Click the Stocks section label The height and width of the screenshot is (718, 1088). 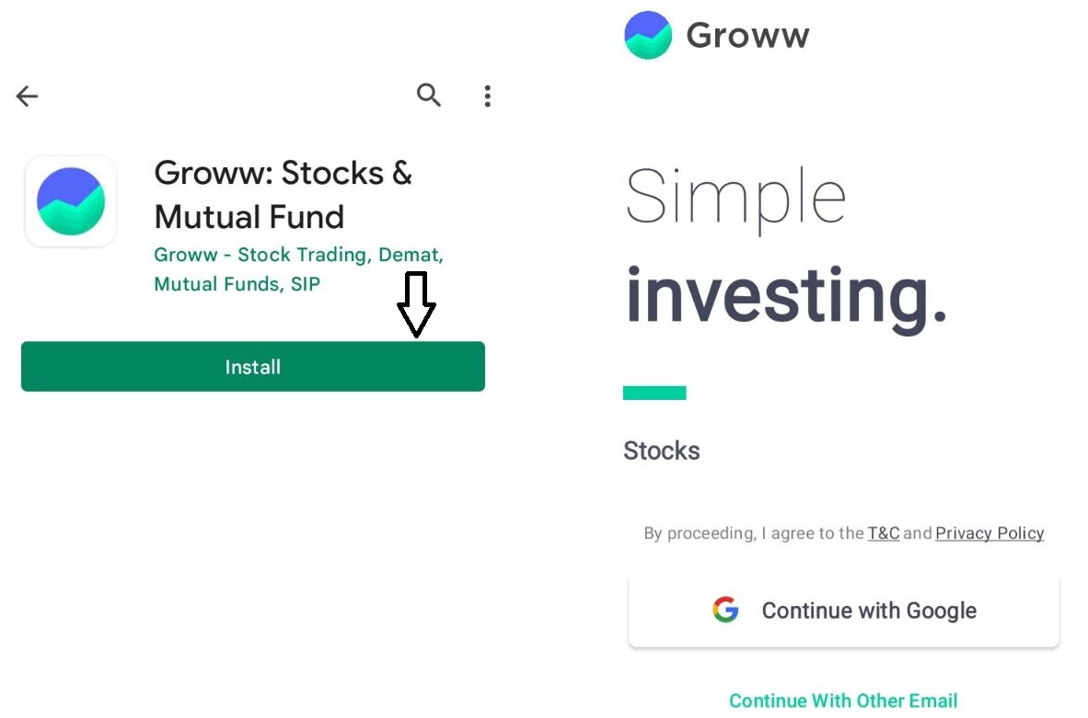click(x=661, y=450)
